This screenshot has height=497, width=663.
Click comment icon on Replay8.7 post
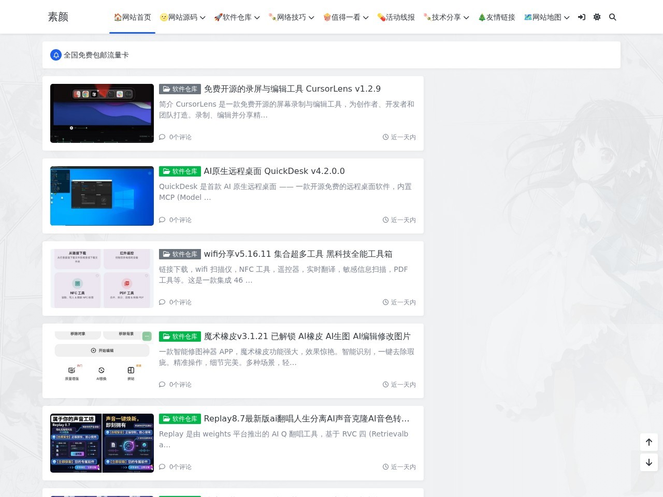tap(162, 467)
